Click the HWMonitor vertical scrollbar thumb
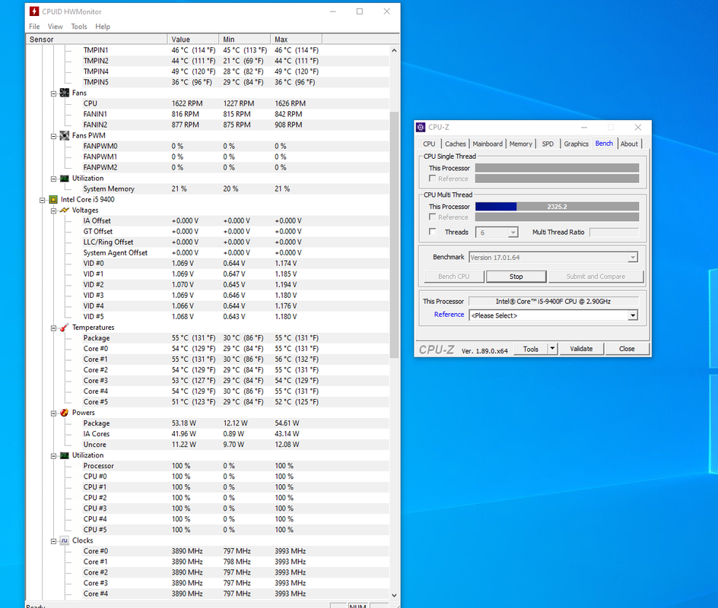 [x=394, y=235]
